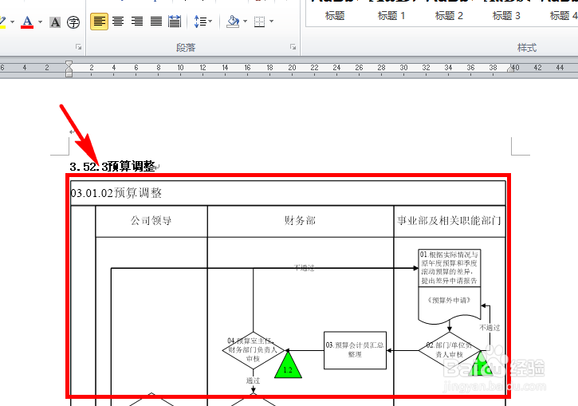Open line spacing dropdown

click(203, 22)
